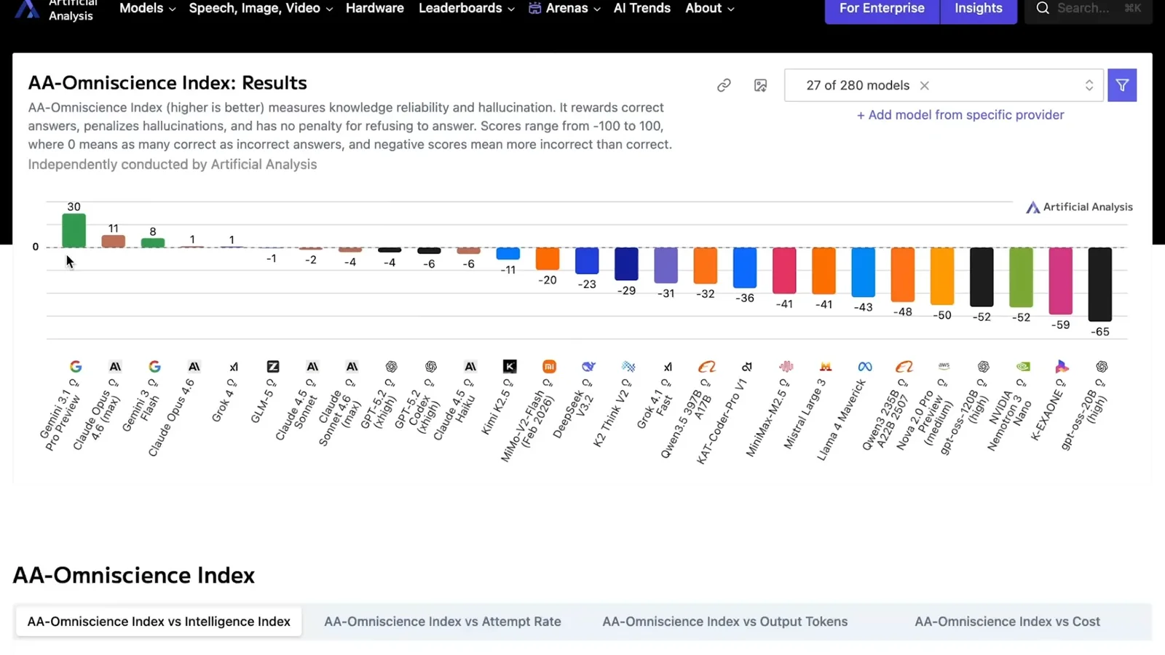This screenshot has width=1165, height=655.
Task: Download chart as image icon
Action: [760, 86]
